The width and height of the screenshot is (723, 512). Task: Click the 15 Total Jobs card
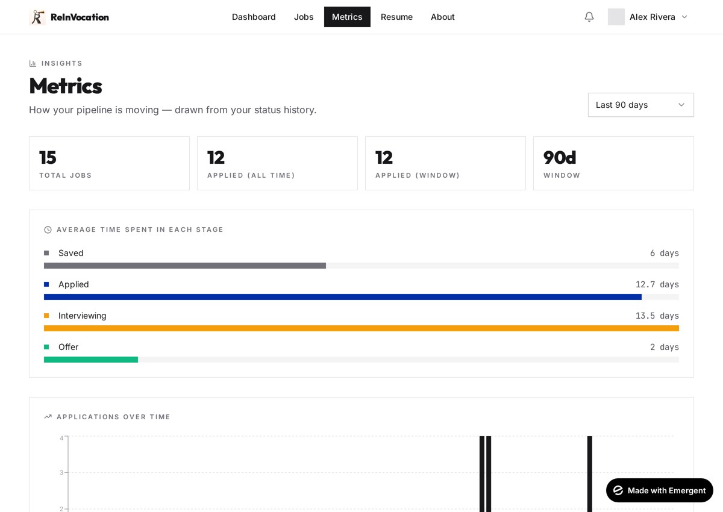point(109,163)
